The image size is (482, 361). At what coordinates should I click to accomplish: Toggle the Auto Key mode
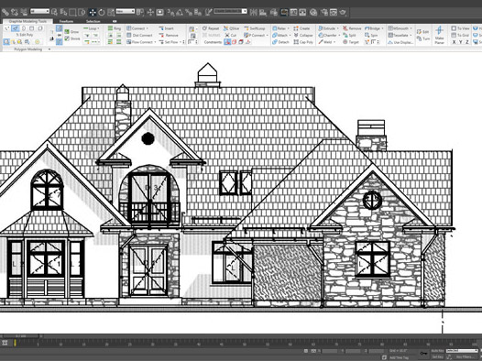(437, 351)
